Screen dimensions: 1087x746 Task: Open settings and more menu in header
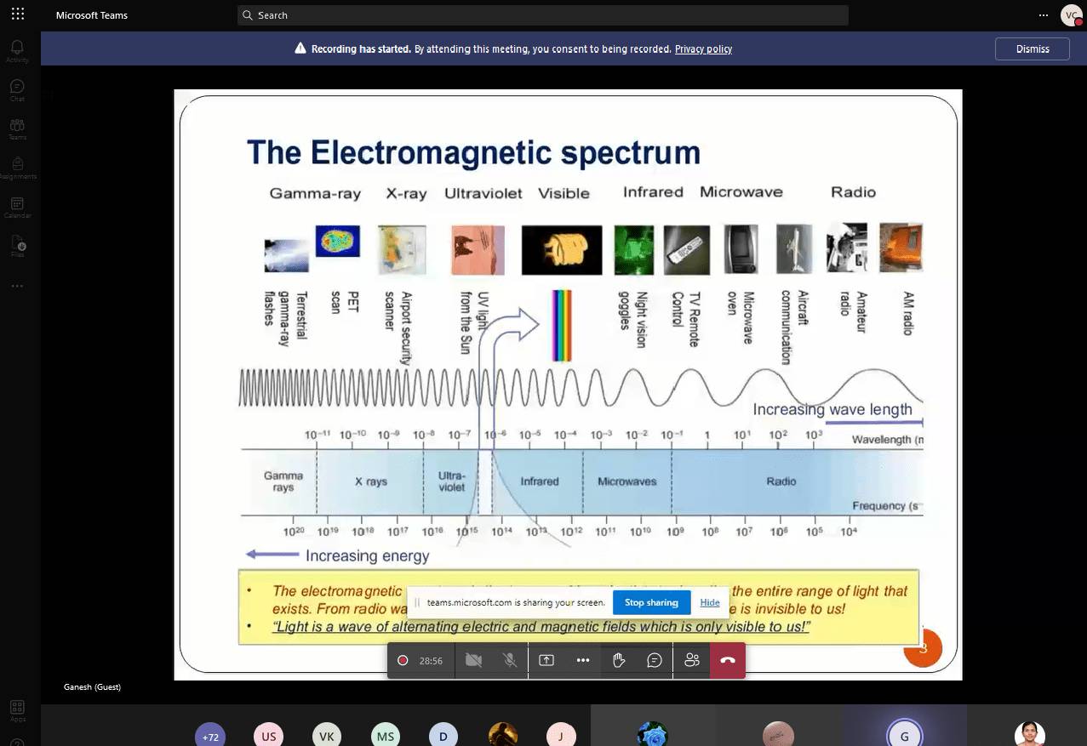coord(1044,15)
